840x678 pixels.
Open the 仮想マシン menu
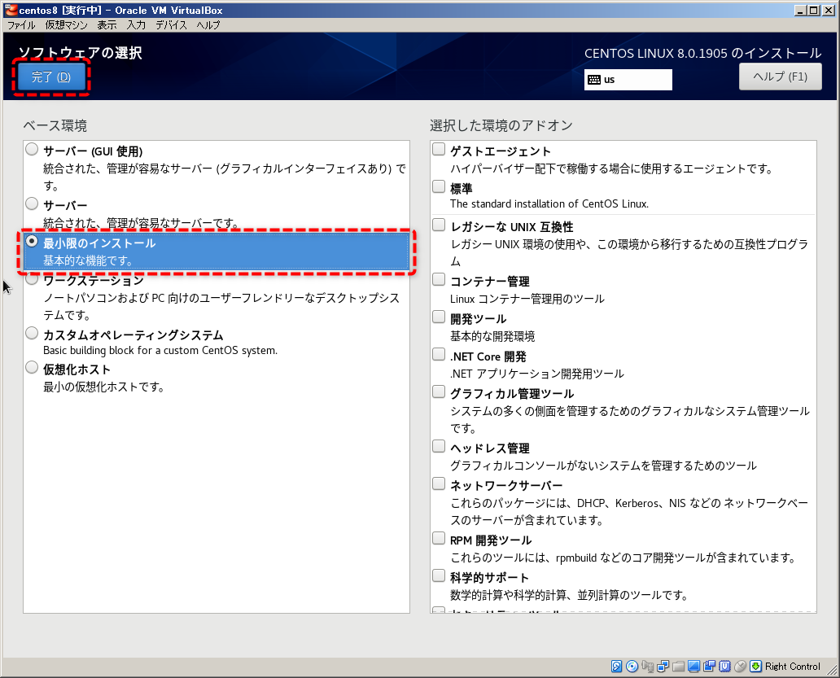[65, 25]
